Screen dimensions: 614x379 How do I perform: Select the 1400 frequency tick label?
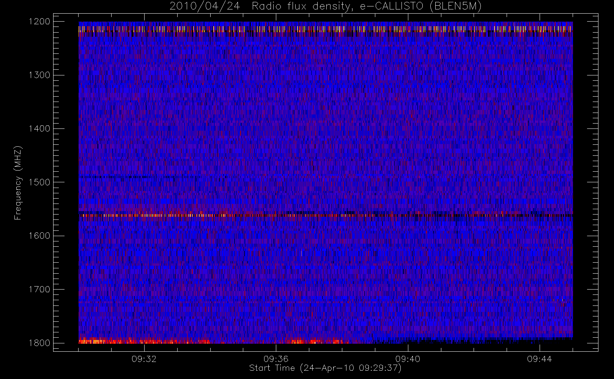coord(40,128)
